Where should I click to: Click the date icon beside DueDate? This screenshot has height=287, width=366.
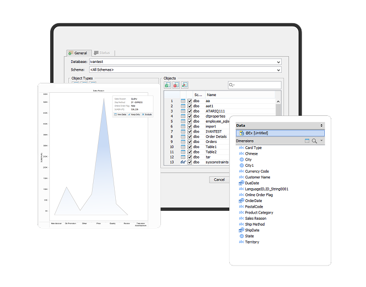(x=241, y=183)
